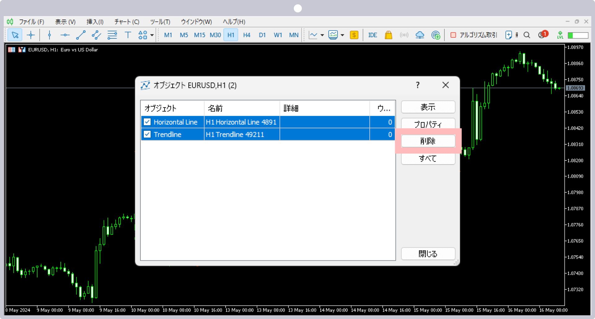Select the cursor arrow tool
This screenshot has width=595, height=319.
click(x=15, y=35)
